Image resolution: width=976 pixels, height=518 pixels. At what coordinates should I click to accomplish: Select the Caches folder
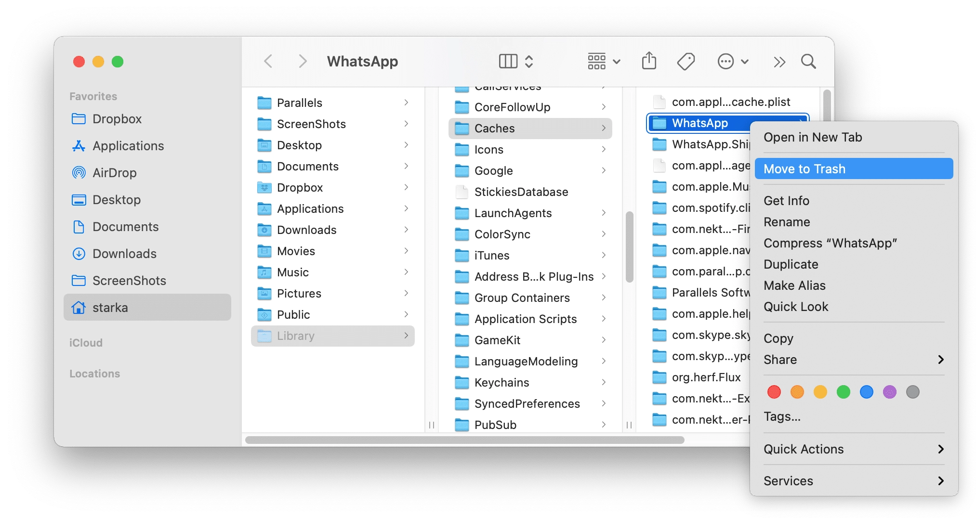530,128
